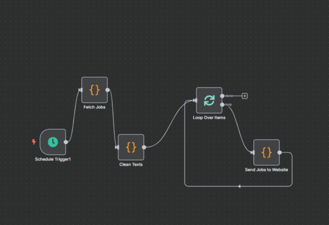Click the Fetch Jobs input connector
Viewport: 329px width, 225px height.
point(81,90)
